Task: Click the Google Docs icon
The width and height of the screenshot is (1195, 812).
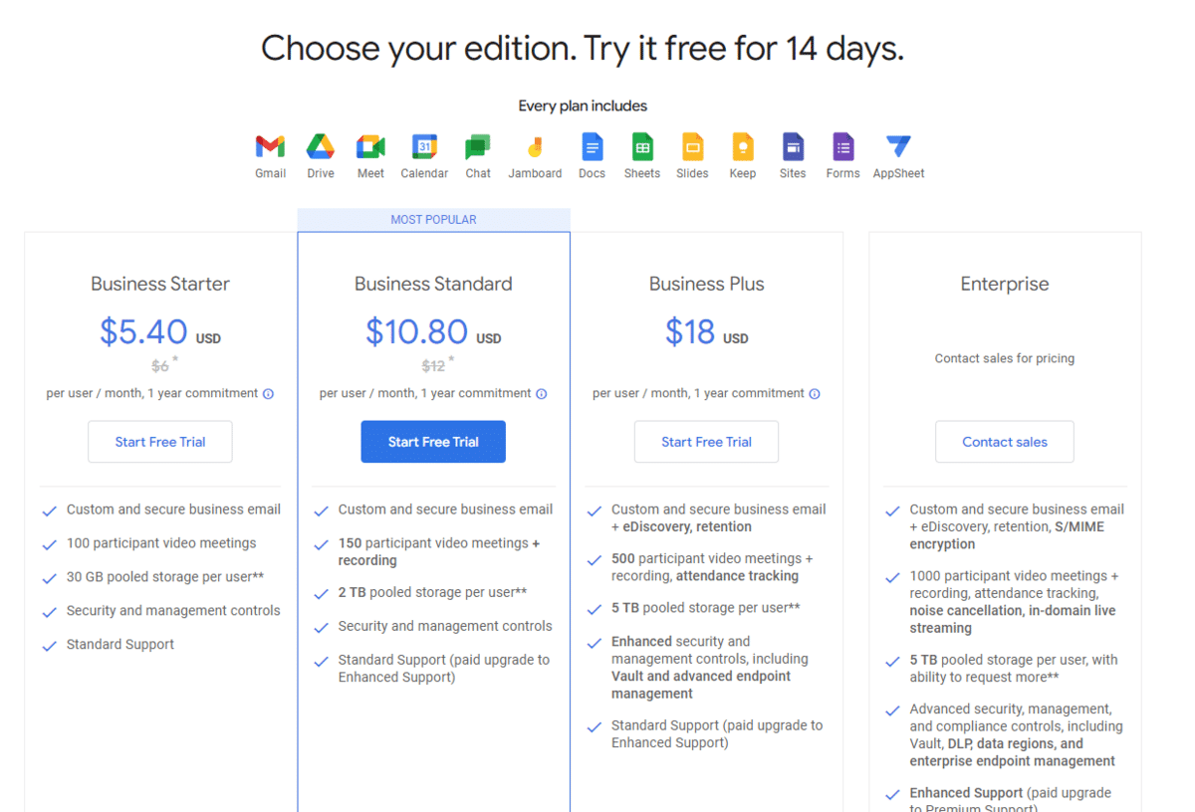Action: click(x=593, y=147)
